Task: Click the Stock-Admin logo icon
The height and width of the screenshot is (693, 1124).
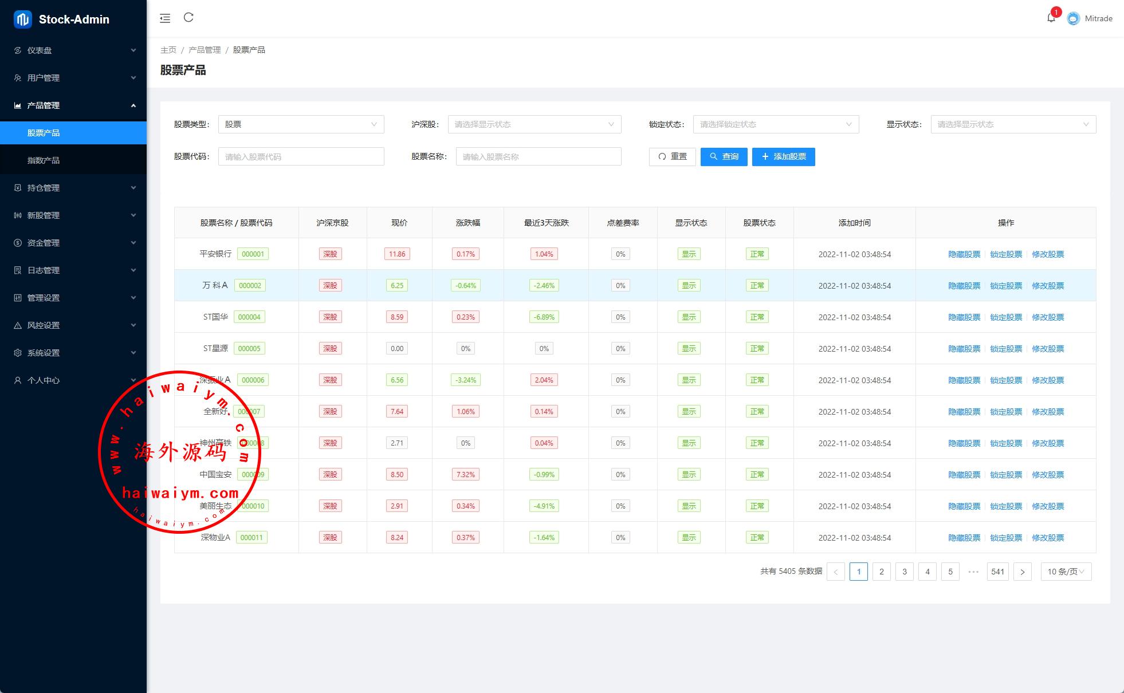Action: pos(23,19)
